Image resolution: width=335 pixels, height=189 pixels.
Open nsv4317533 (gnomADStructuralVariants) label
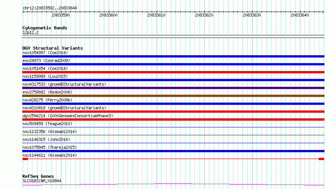pos(64,84)
